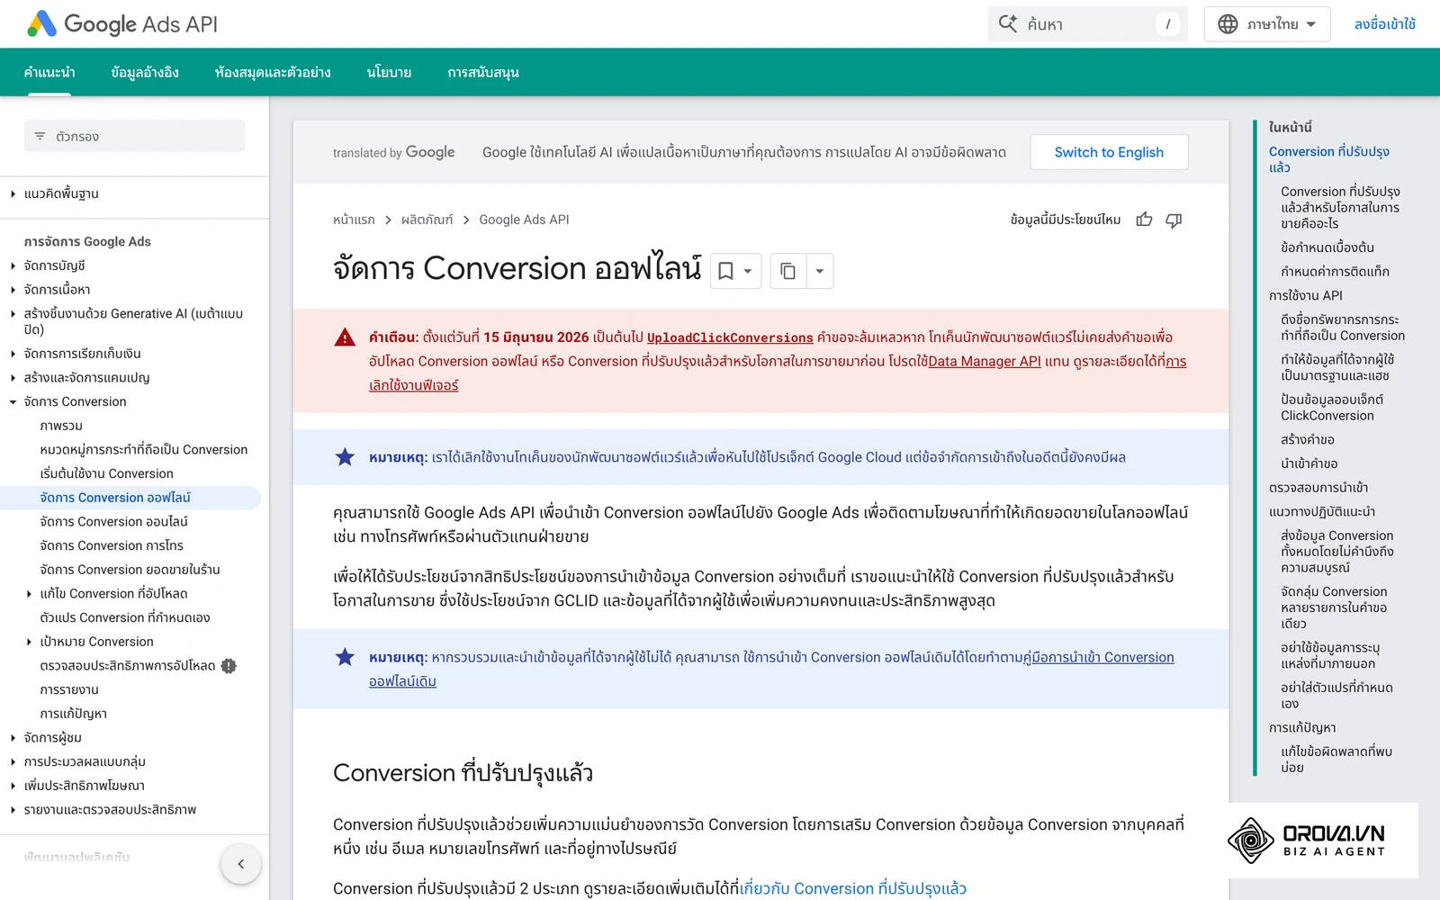The image size is (1440, 900).
Task: Click the หน้าแรก breadcrumb link
Action: (354, 220)
